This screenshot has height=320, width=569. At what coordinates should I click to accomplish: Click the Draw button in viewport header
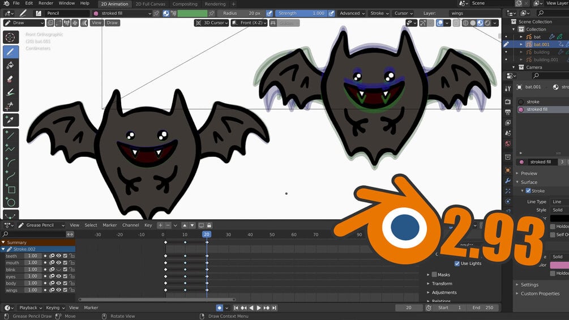tap(112, 23)
